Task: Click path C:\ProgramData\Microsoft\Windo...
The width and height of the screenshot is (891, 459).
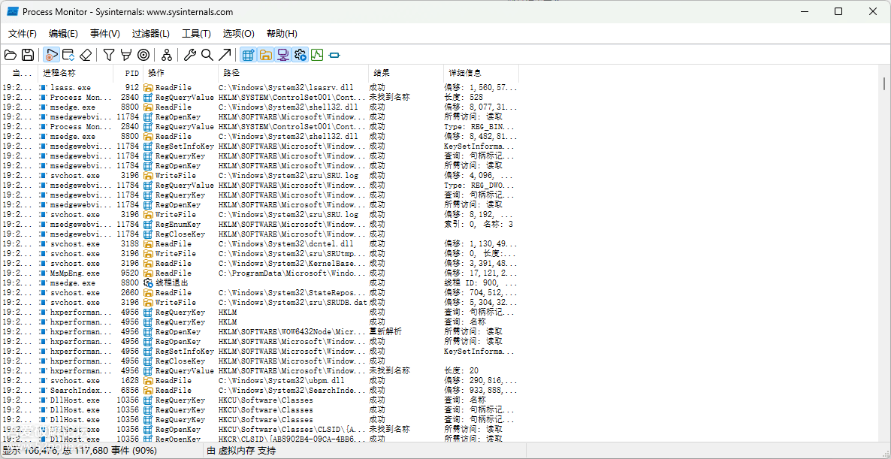Action: (293, 273)
